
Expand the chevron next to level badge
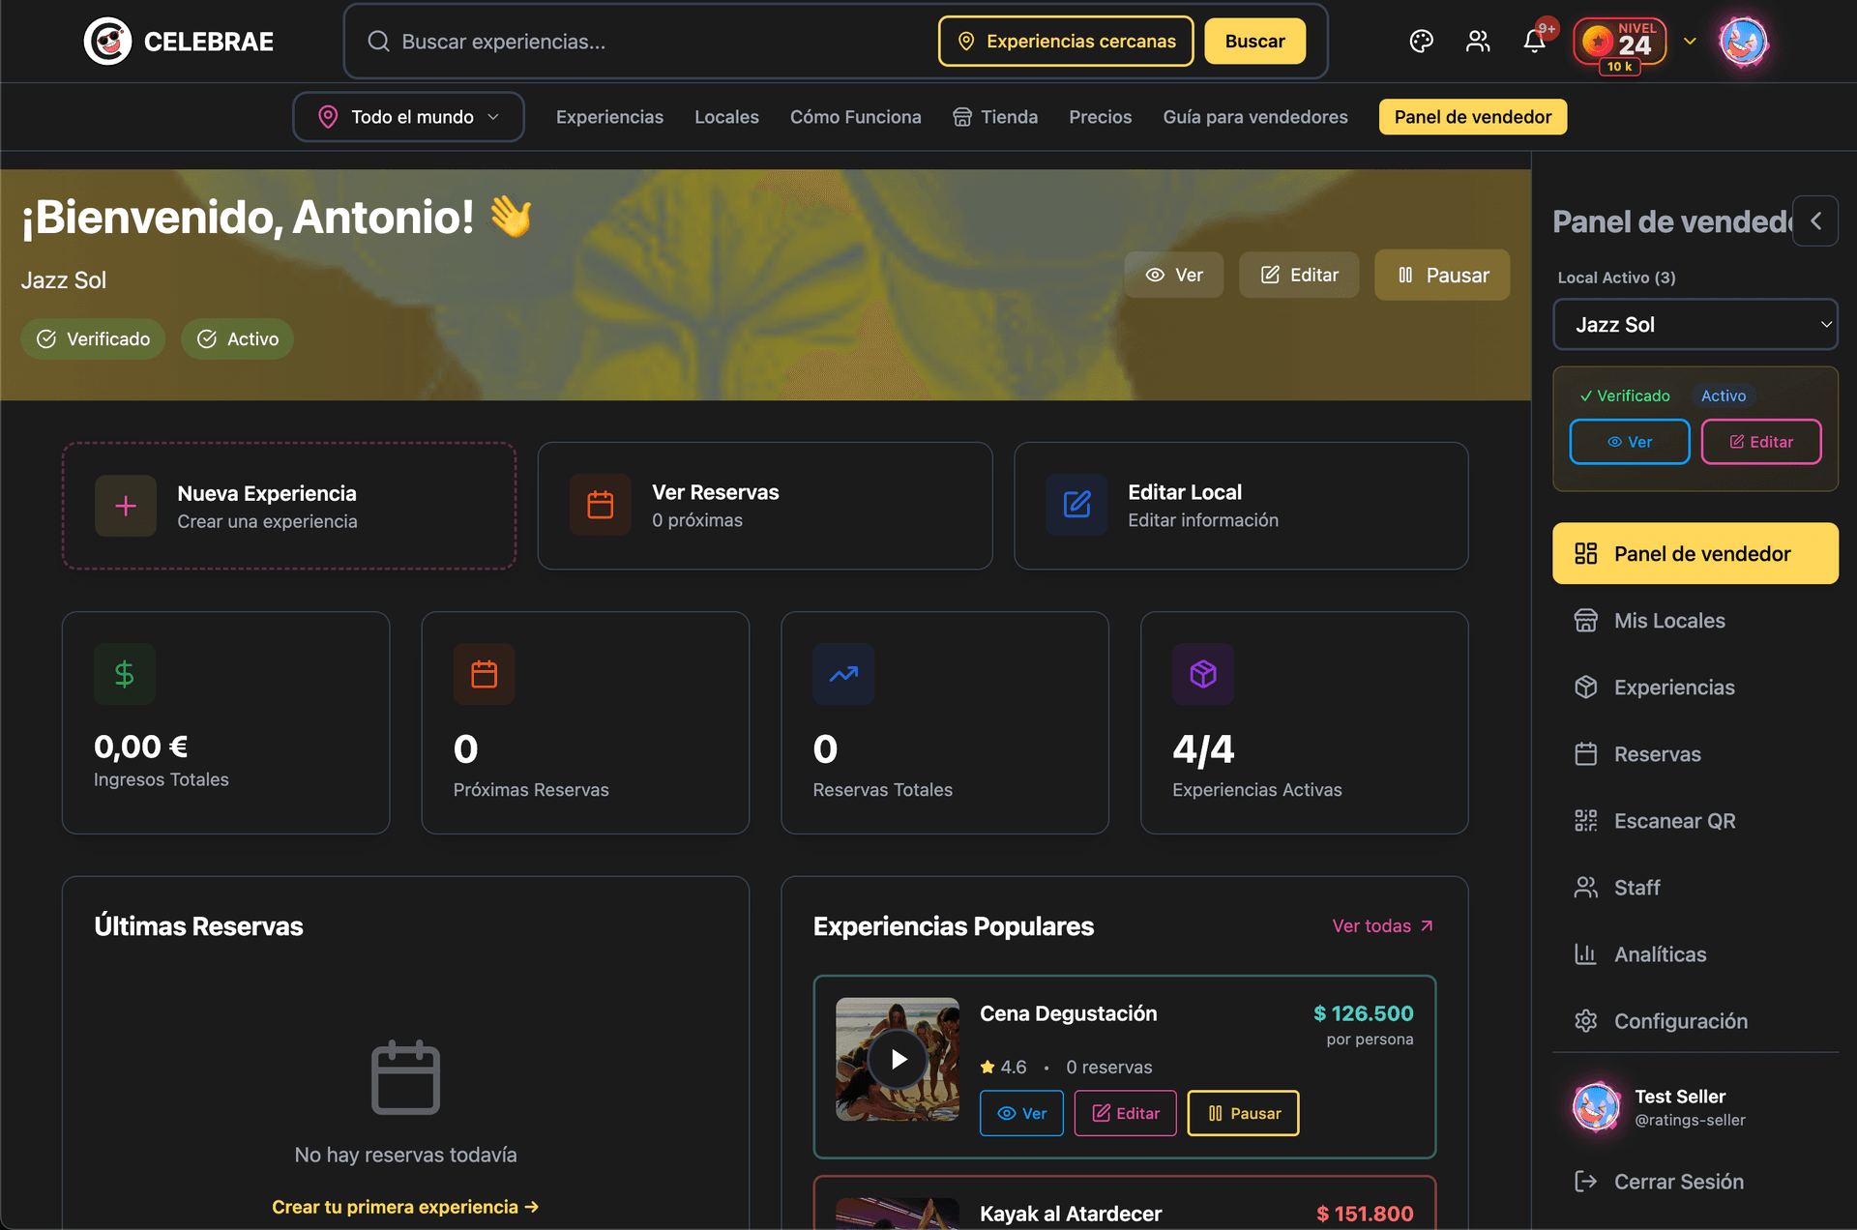pos(1690,42)
